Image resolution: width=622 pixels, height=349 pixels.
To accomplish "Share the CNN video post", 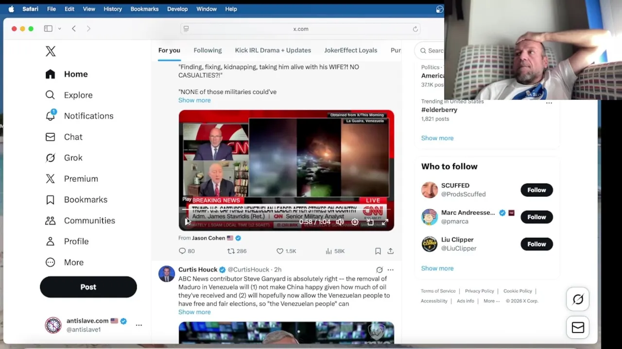I will tap(390, 251).
